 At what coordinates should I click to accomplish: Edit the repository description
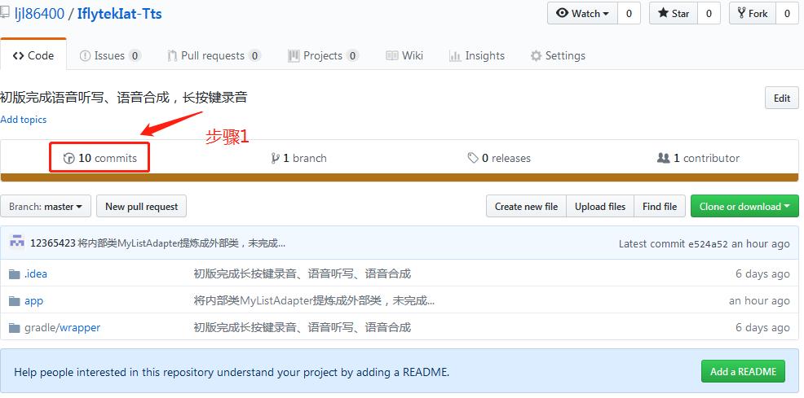coord(781,98)
